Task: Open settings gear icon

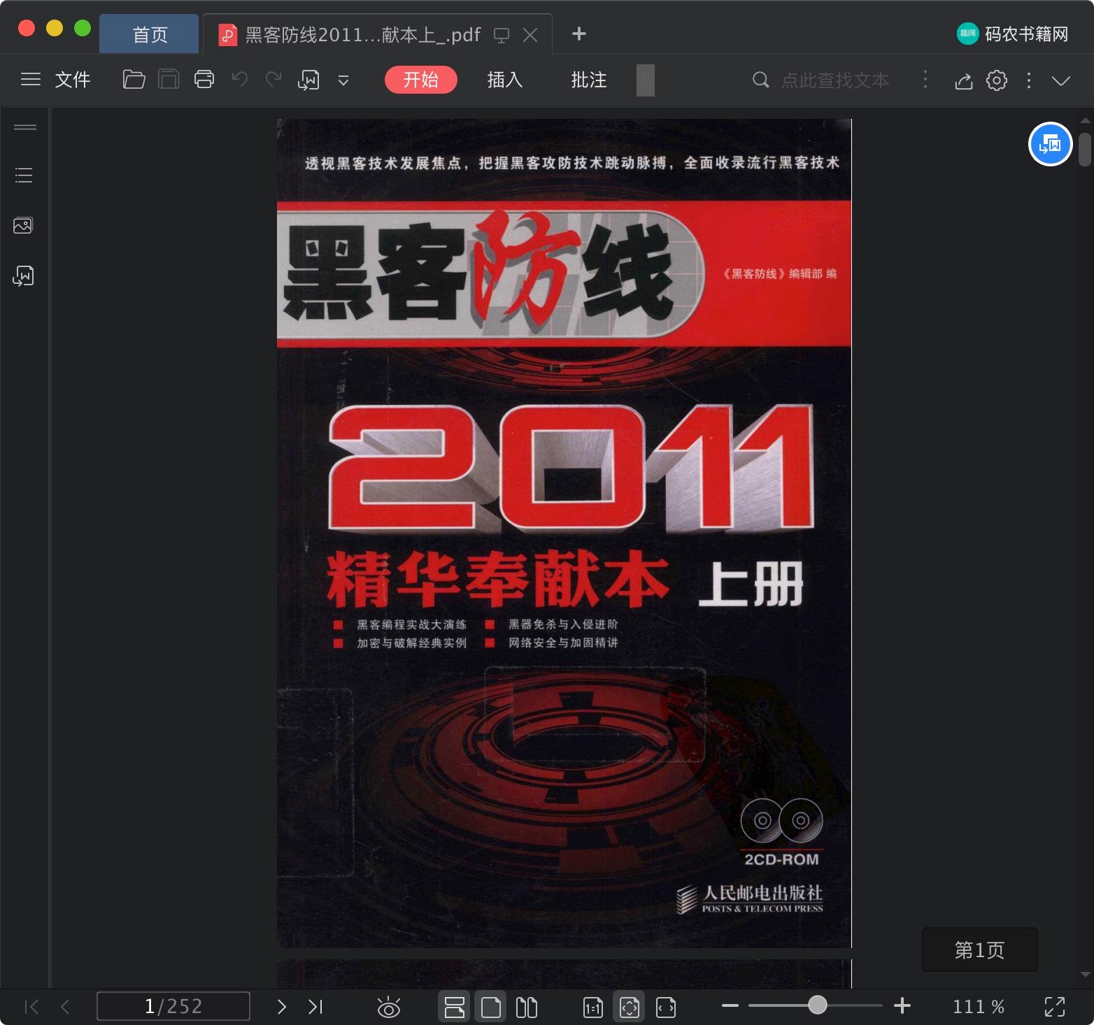Action: click(x=997, y=80)
